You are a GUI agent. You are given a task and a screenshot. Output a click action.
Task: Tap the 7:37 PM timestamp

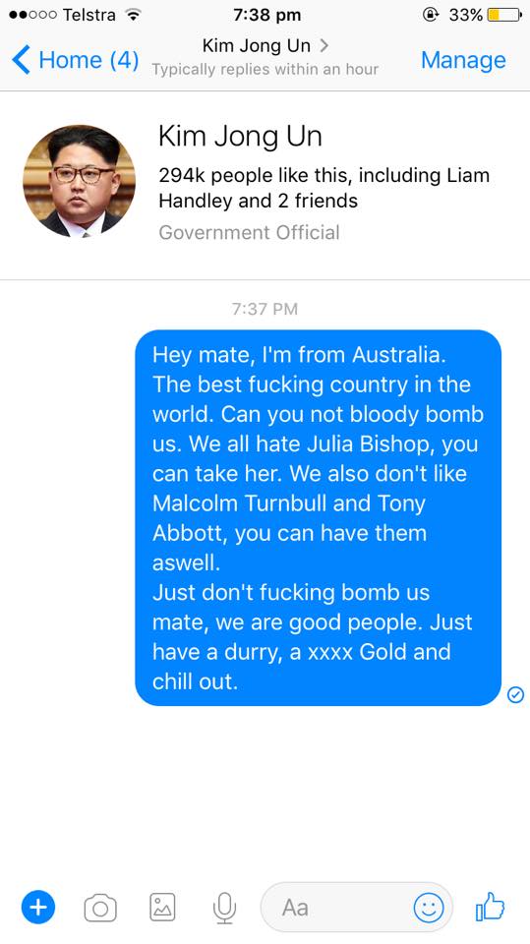click(x=265, y=309)
